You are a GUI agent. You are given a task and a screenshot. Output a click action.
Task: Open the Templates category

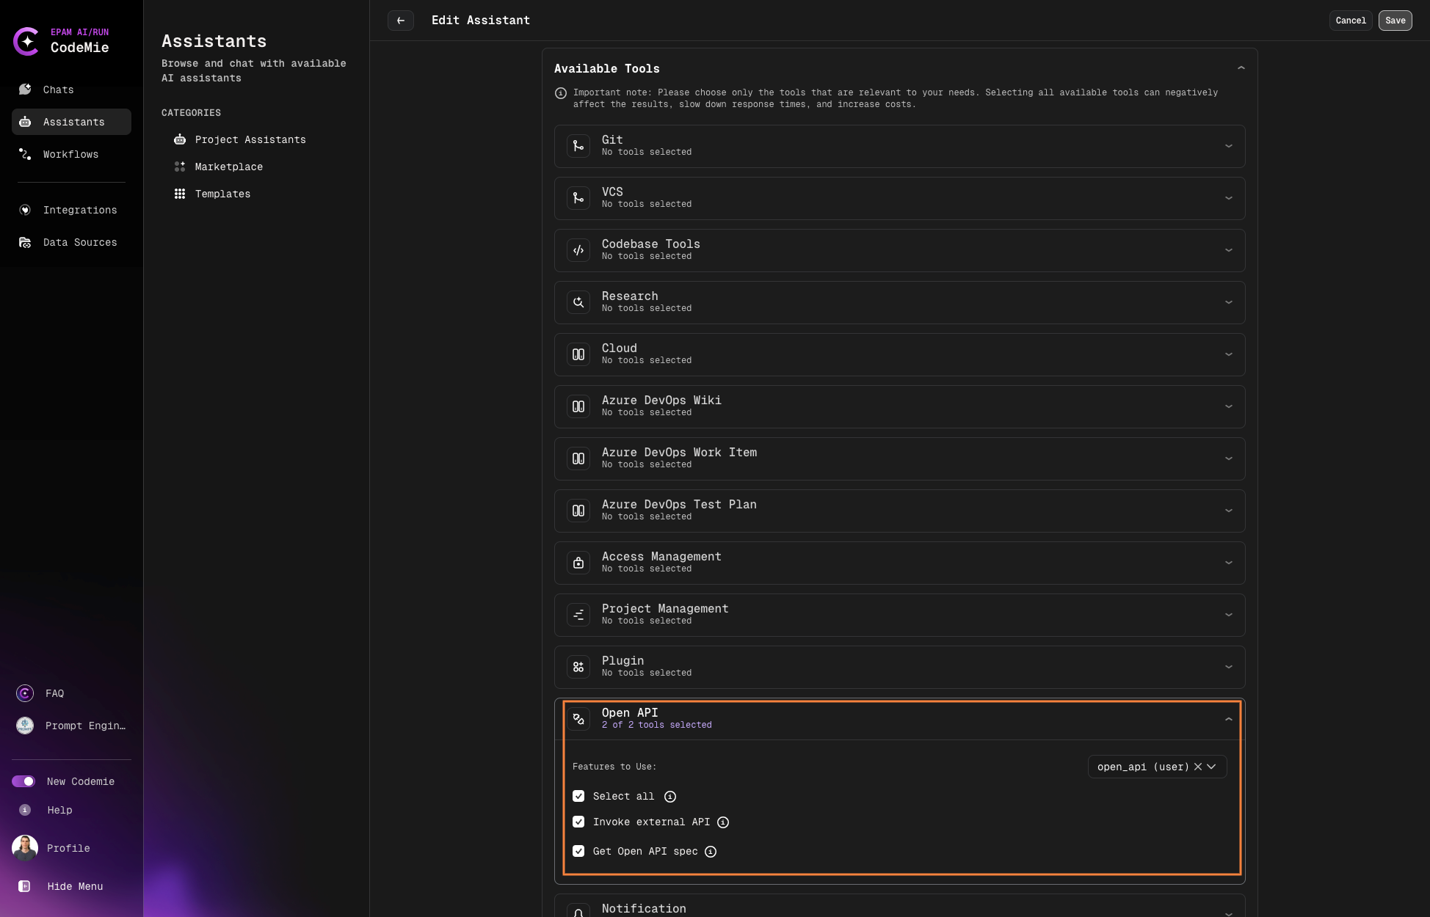coord(223,194)
